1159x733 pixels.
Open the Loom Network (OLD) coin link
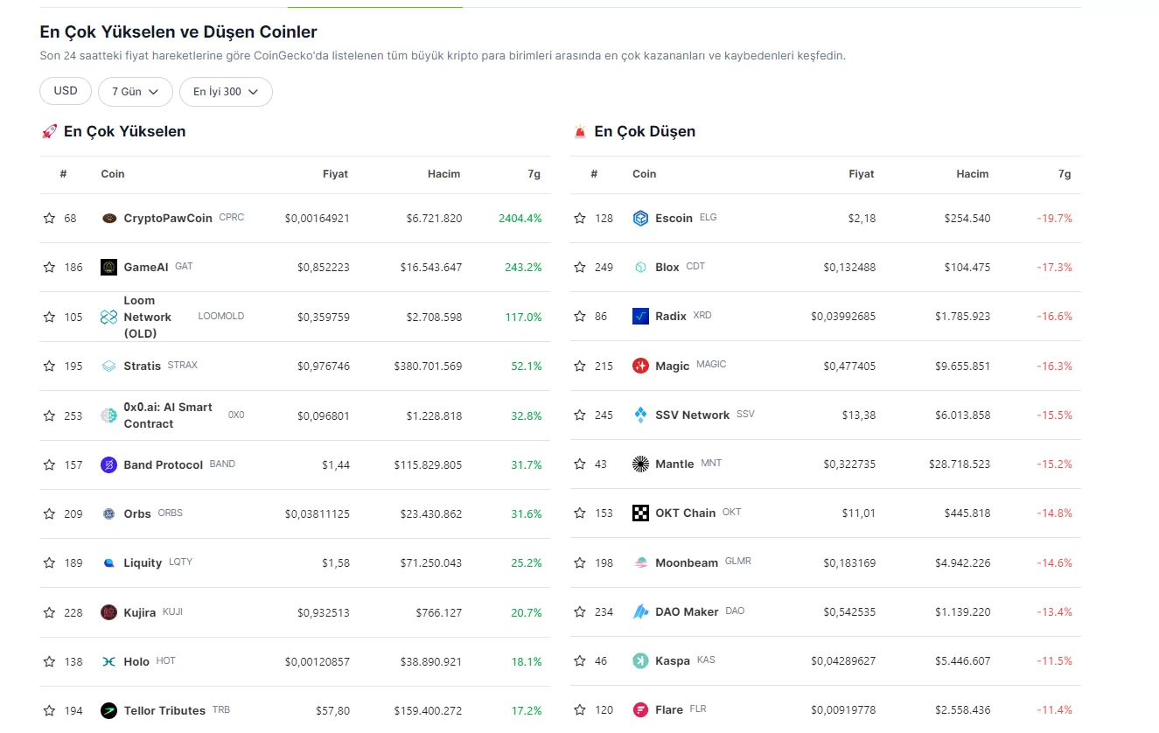coord(147,317)
